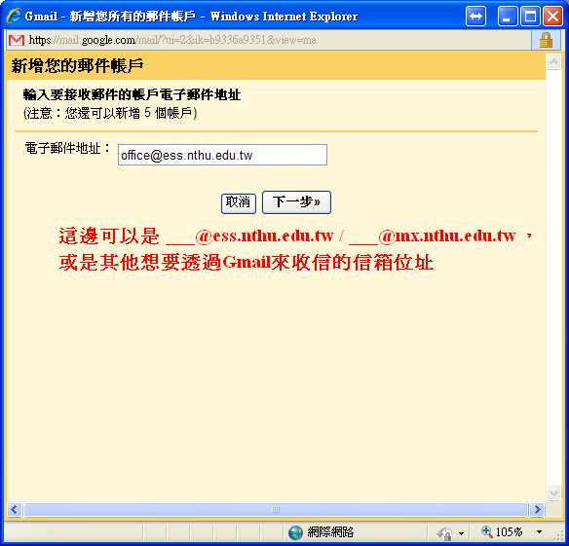Click the vertical scrollbar up arrow
The image size is (569, 546).
click(x=553, y=62)
